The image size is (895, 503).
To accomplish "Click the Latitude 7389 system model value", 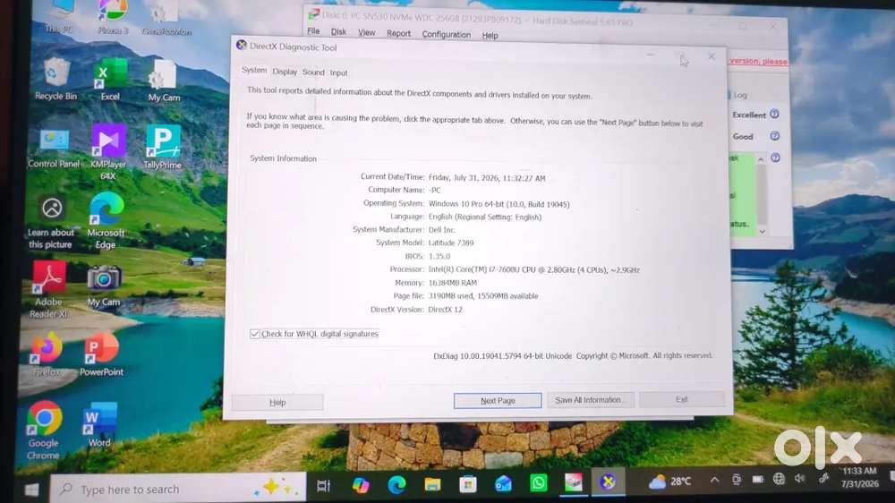I will click(x=451, y=243).
